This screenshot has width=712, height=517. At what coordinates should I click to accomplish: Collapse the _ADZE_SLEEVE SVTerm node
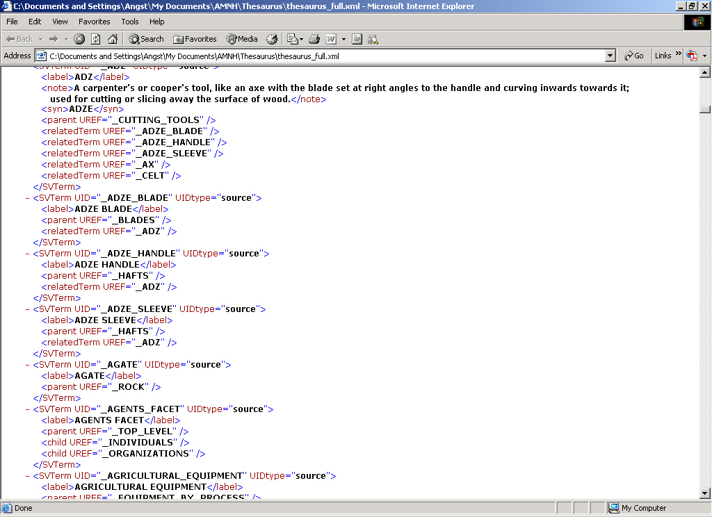[x=27, y=309]
